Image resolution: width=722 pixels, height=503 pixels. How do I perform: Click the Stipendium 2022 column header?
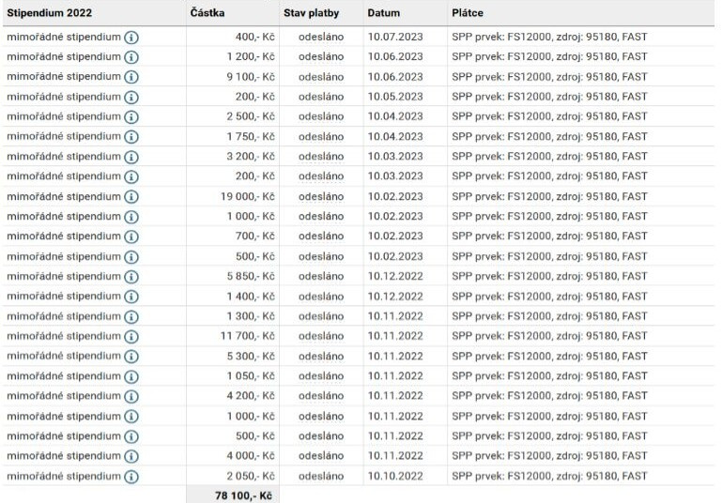pyautogui.click(x=49, y=13)
